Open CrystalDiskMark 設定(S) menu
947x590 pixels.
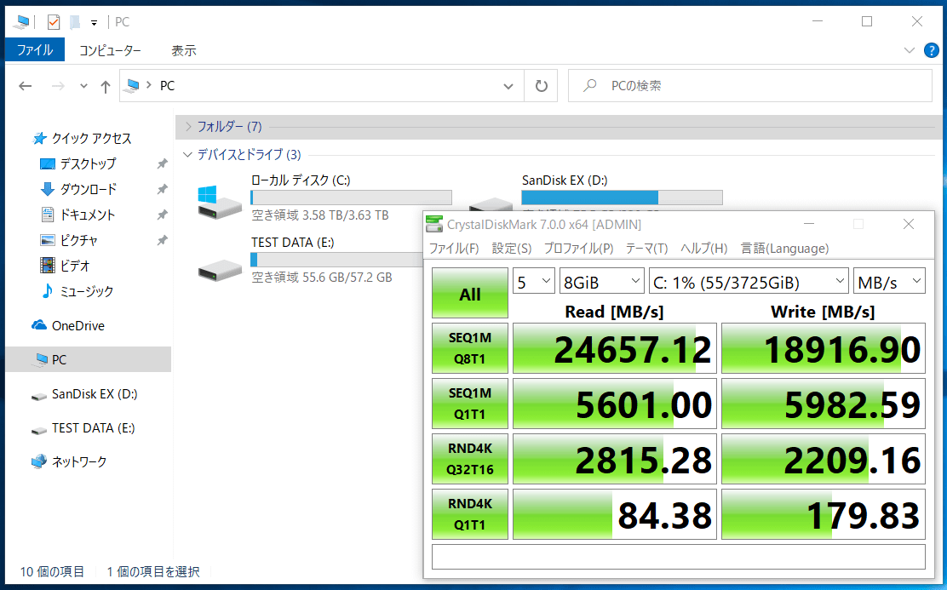click(x=512, y=249)
